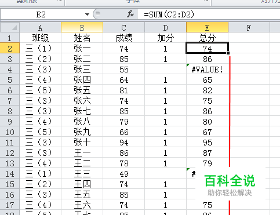Select row 16 header
Viewport: 280px width, 215px height.
10,194
